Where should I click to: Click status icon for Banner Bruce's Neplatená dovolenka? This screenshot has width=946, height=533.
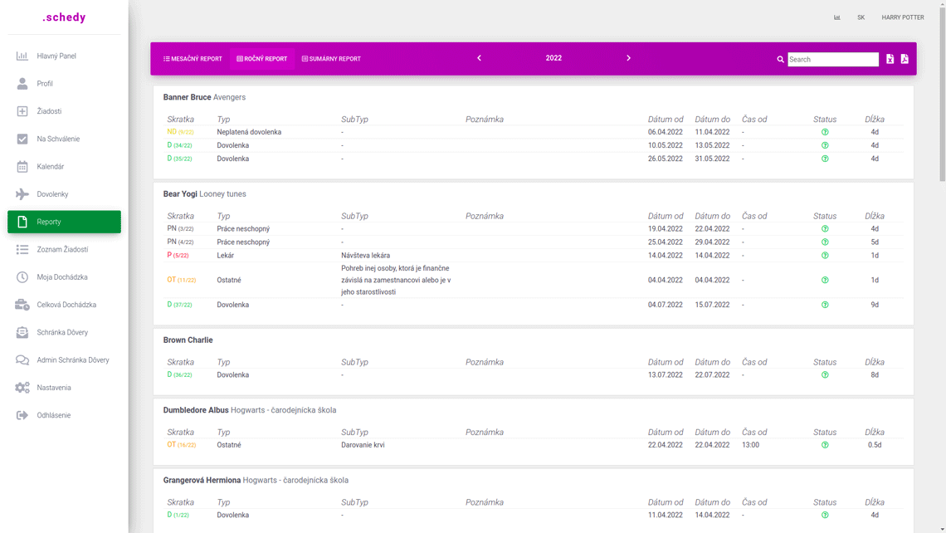825,132
